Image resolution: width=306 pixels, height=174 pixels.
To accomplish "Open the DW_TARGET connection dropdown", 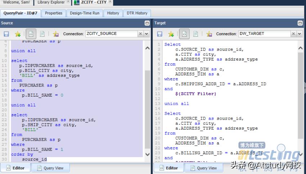I will [300, 34].
